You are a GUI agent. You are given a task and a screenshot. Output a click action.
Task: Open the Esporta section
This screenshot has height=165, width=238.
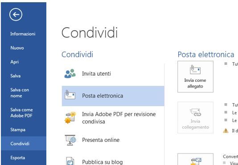pyautogui.click(x=18, y=158)
